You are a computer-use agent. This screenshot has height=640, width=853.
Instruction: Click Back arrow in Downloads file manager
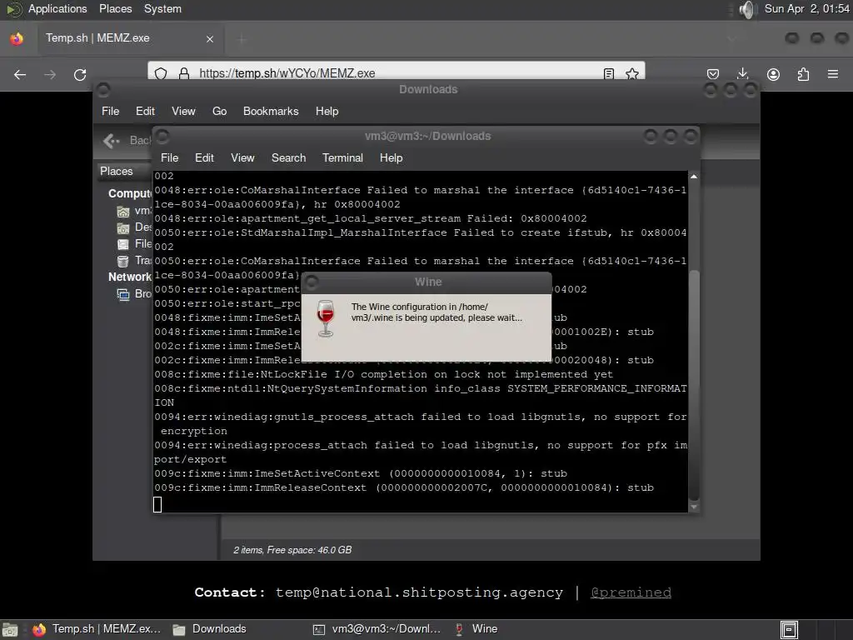coord(112,141)
